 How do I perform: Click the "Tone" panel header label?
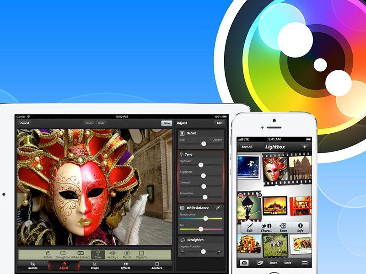(188, 154)
